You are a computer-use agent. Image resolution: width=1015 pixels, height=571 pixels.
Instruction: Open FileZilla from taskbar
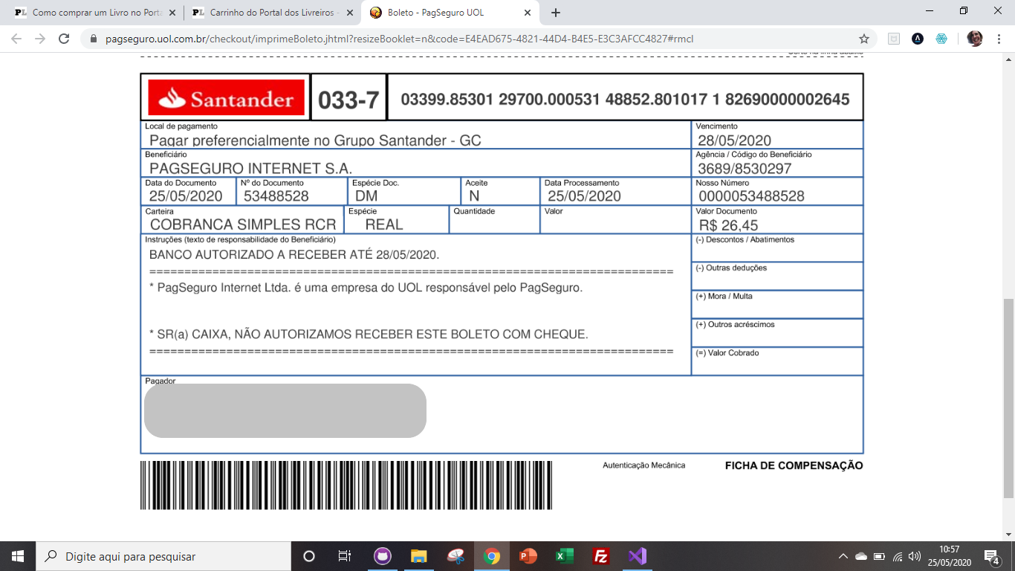coord(600,556)
